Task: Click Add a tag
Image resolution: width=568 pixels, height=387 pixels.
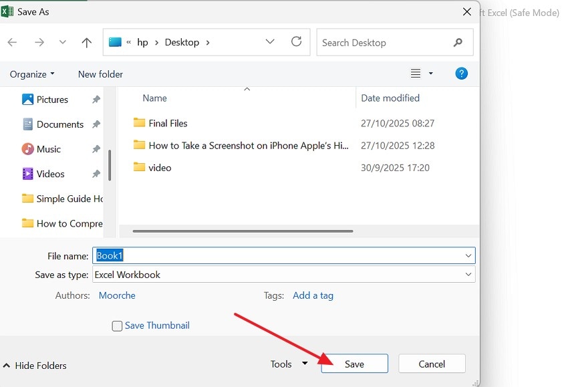Action: click(x=313, y=295)
